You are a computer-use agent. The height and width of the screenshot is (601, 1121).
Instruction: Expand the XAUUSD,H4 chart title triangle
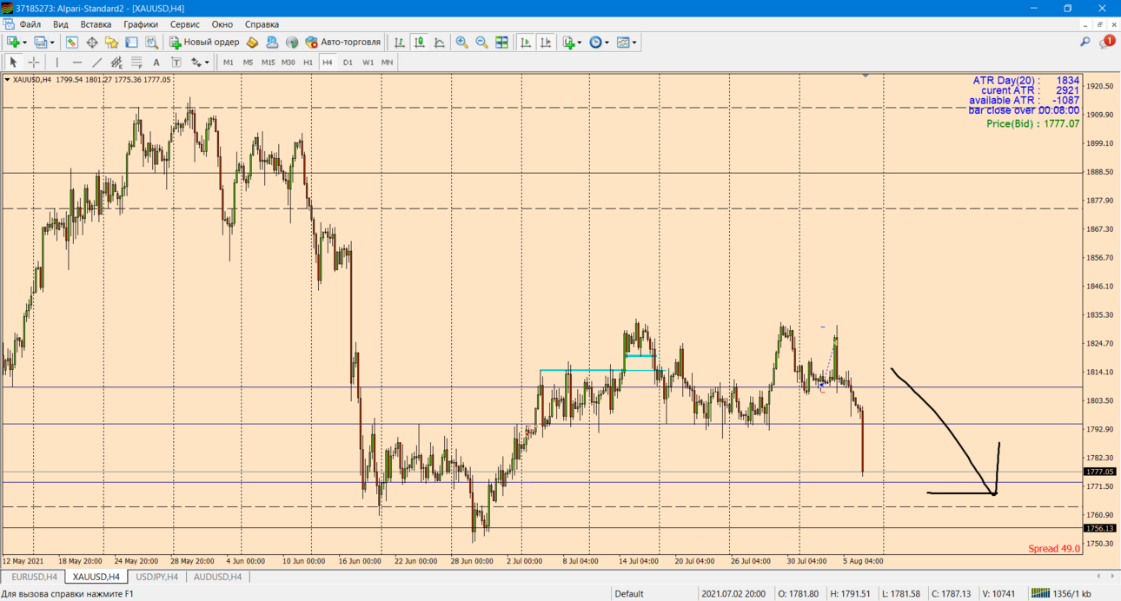coord(7,80)
